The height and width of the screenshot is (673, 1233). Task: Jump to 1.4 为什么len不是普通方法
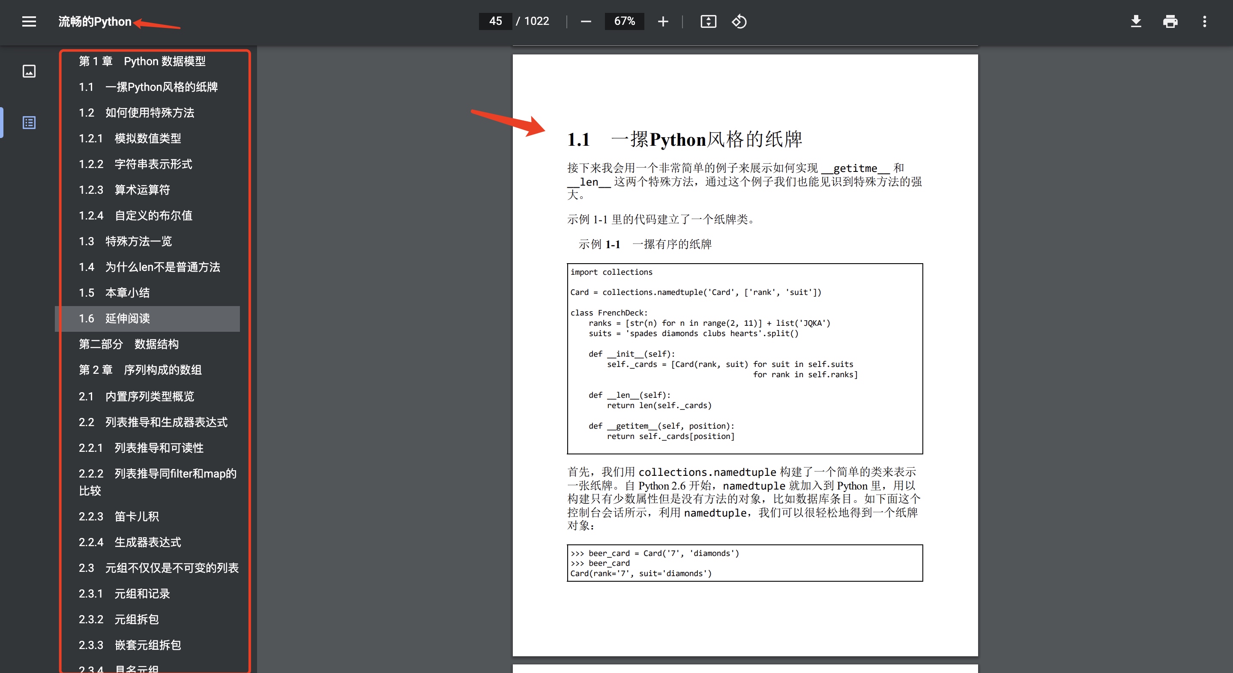tap(150, 267)
